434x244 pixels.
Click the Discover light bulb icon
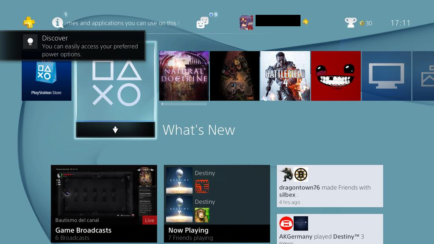coord(30,42)
